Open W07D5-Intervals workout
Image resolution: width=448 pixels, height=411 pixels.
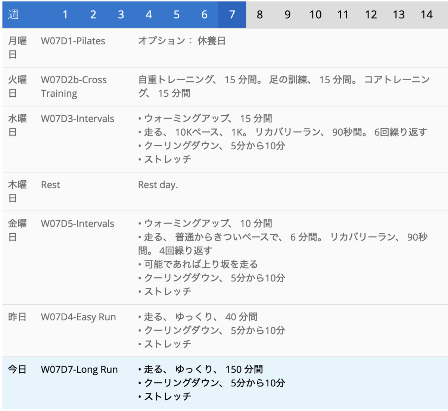point(78,224)
